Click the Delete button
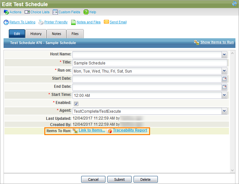Viewport: 239px width, 184px height. (x=146, y=179)
